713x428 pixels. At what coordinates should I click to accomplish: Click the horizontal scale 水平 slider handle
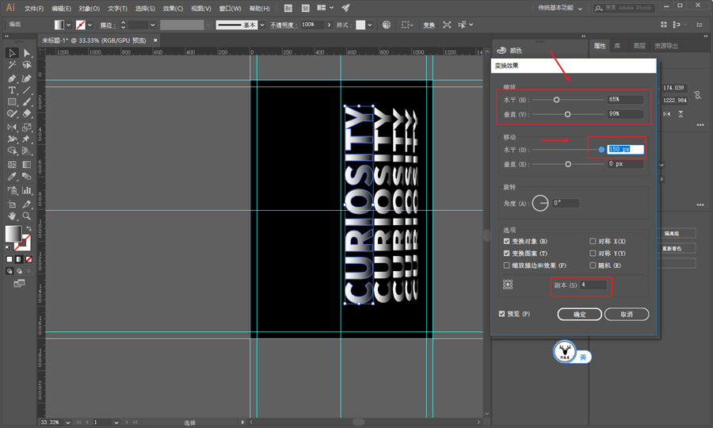[556, 100]
